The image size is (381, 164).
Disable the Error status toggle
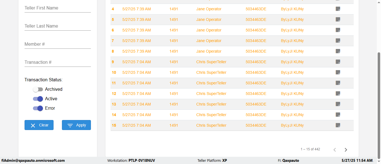pos(38,108)
